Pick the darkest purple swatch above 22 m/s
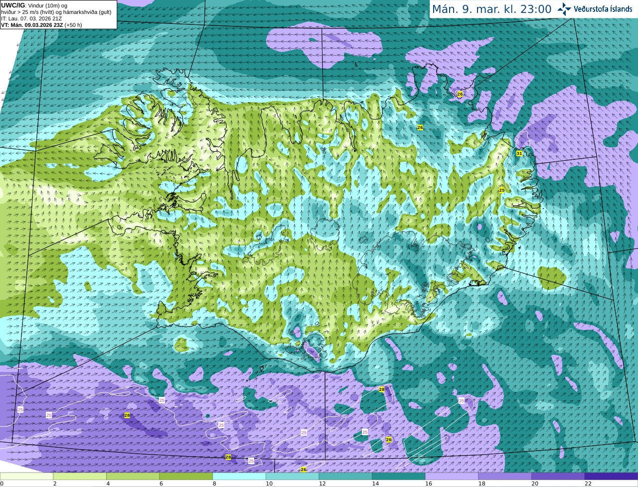Screen dimensions: 638x487 [611, 476]
